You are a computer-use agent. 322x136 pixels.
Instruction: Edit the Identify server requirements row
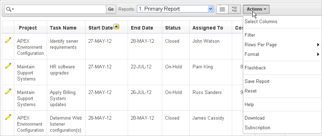[x=8, y=40]
